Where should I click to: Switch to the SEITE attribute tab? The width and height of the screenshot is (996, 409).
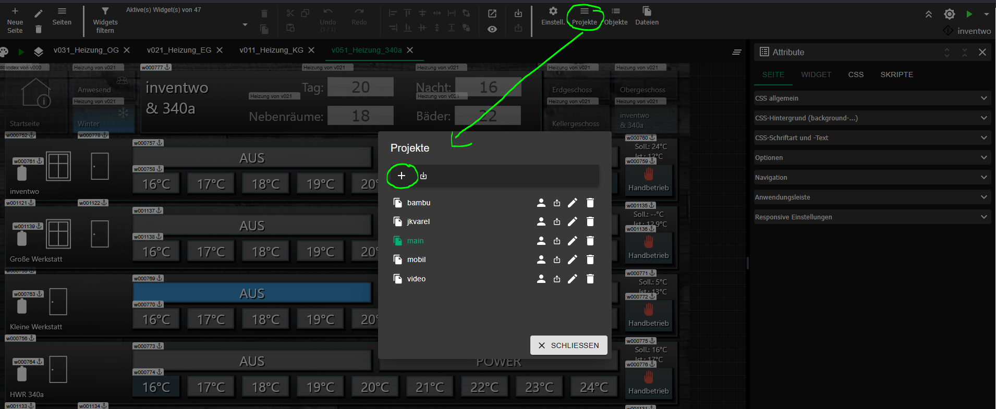pyautogui.click(x=773, y=75)
